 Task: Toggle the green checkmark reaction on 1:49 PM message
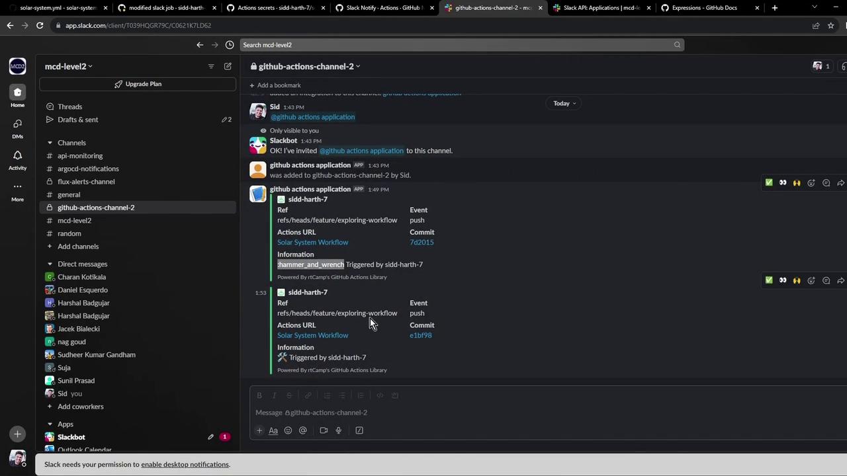point(769,182)
